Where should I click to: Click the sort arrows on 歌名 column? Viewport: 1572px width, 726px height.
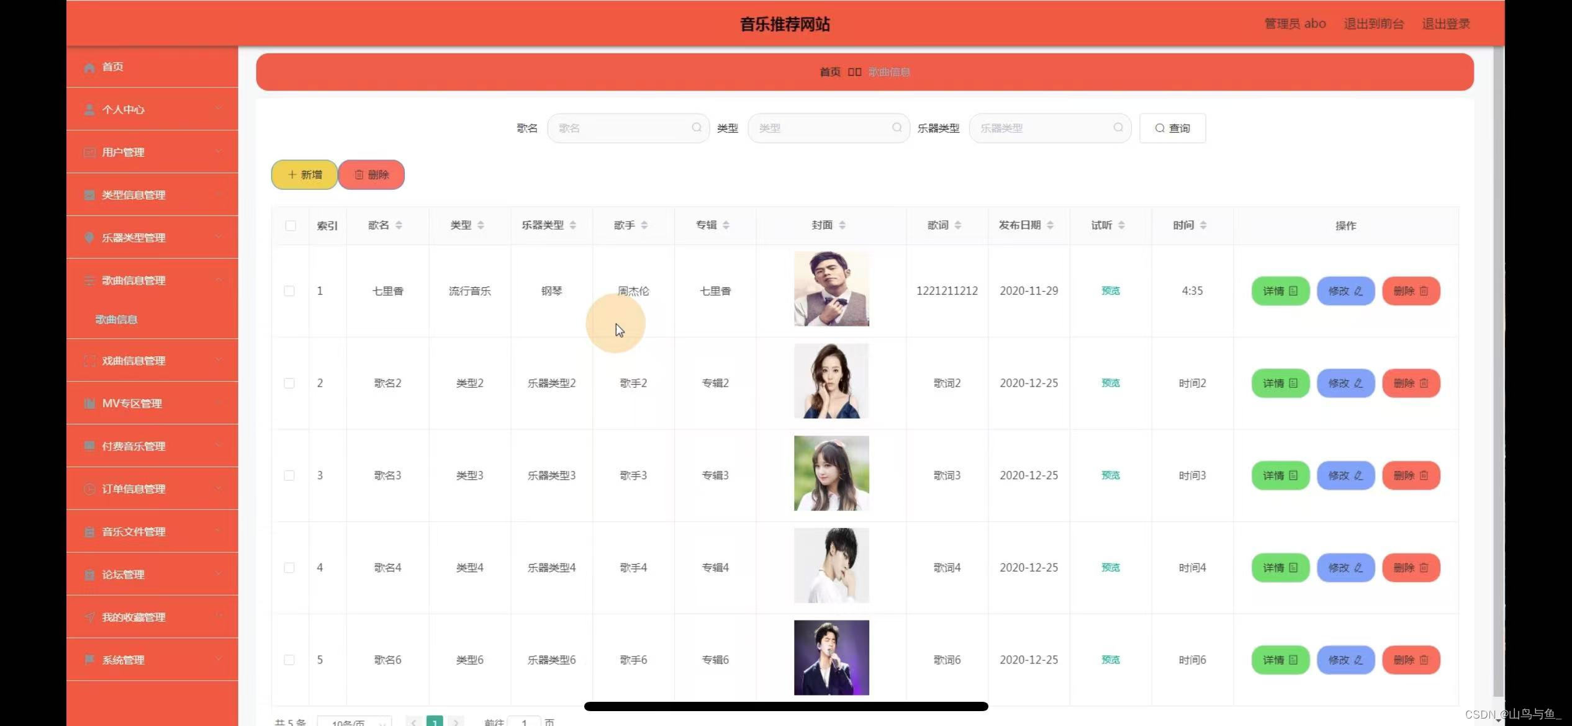[x=399, y=225]
